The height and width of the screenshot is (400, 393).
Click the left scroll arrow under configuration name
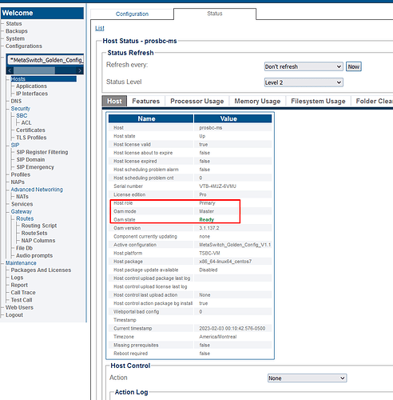pos(10,70)
